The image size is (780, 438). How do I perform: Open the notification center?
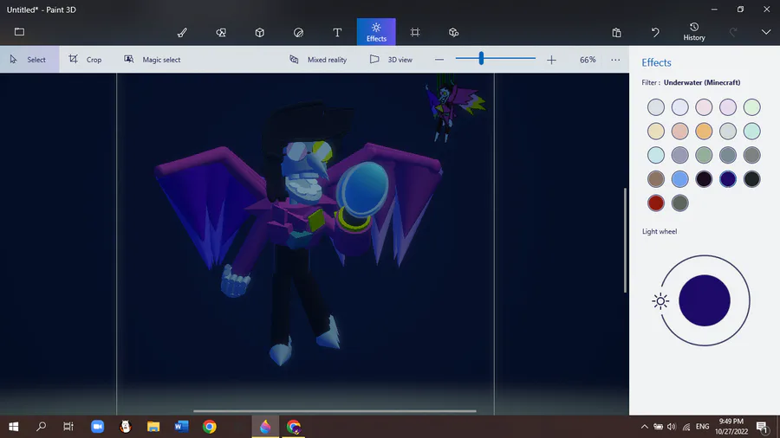(x=763, y=427)
